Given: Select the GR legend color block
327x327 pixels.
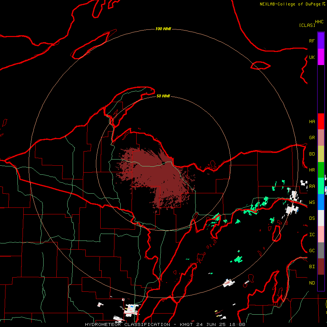Looking at the screenshot, I should coord(321,138).
